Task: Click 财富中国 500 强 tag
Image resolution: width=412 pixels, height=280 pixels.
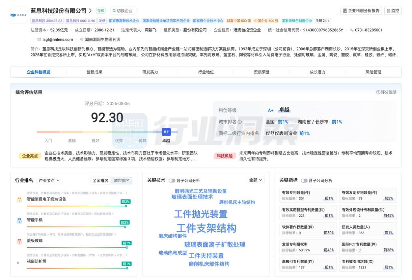Action: coord(239,21)
